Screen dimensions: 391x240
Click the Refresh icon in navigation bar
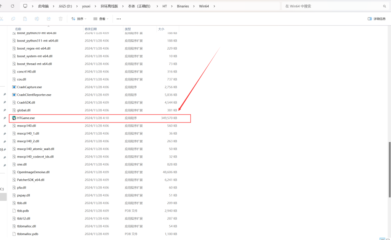(x=12, y=6)
